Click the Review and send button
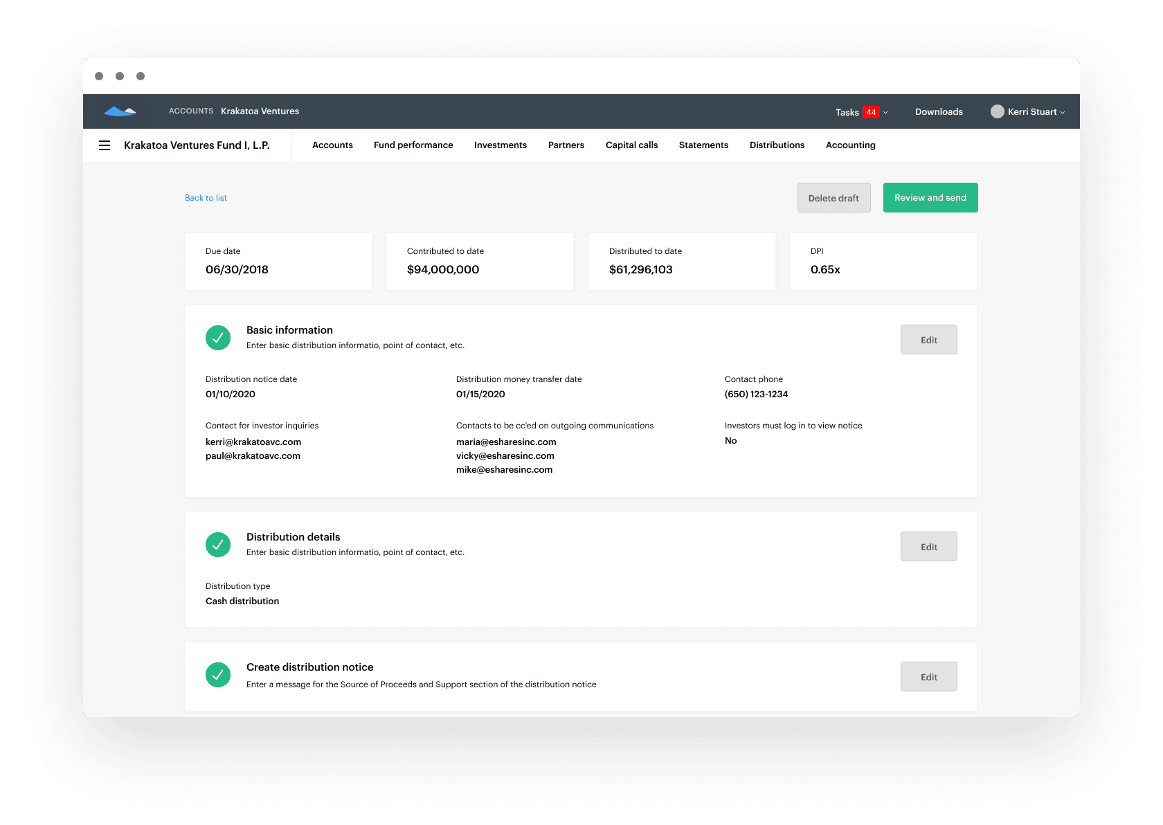This screenshot has height=825, width=1163. coord(930,197)
